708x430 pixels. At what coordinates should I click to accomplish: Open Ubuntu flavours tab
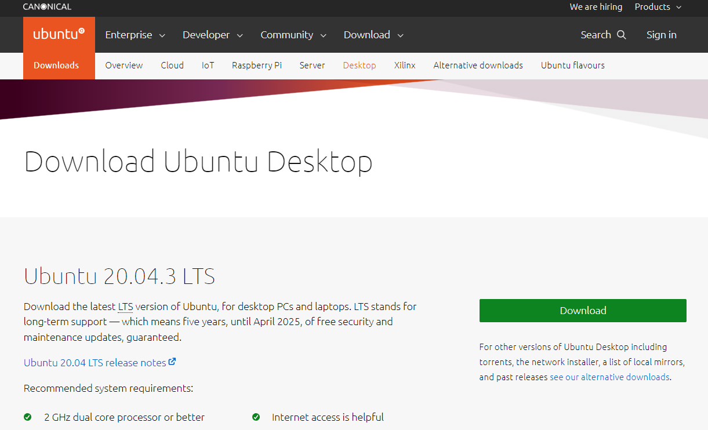[x=573, y=65]
